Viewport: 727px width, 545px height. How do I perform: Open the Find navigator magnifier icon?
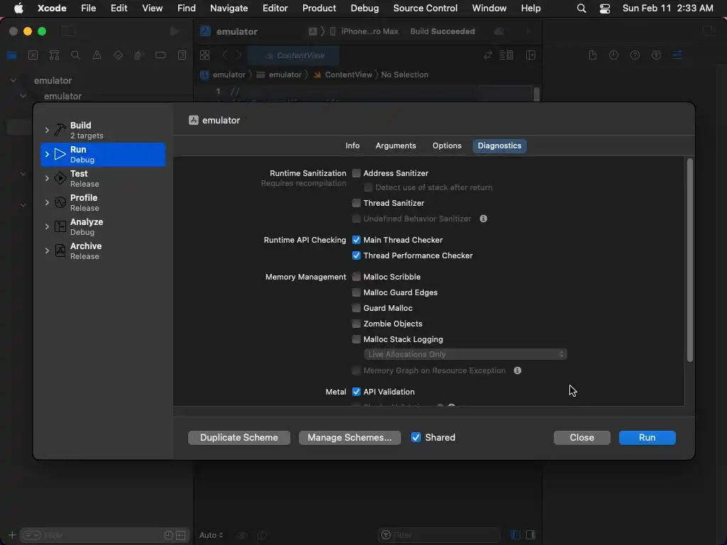point(75,55)
